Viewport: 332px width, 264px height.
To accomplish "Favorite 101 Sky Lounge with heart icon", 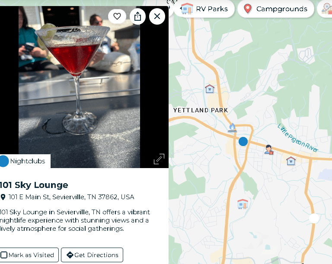I will pos(117,16).
